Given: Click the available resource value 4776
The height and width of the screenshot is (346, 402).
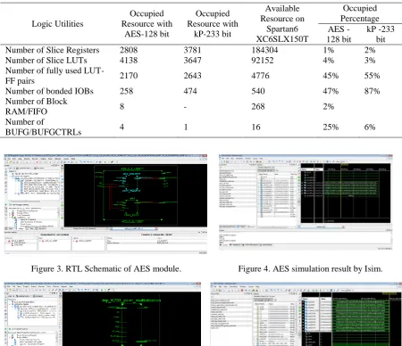Looking at the screenshot, I should 260,76.
